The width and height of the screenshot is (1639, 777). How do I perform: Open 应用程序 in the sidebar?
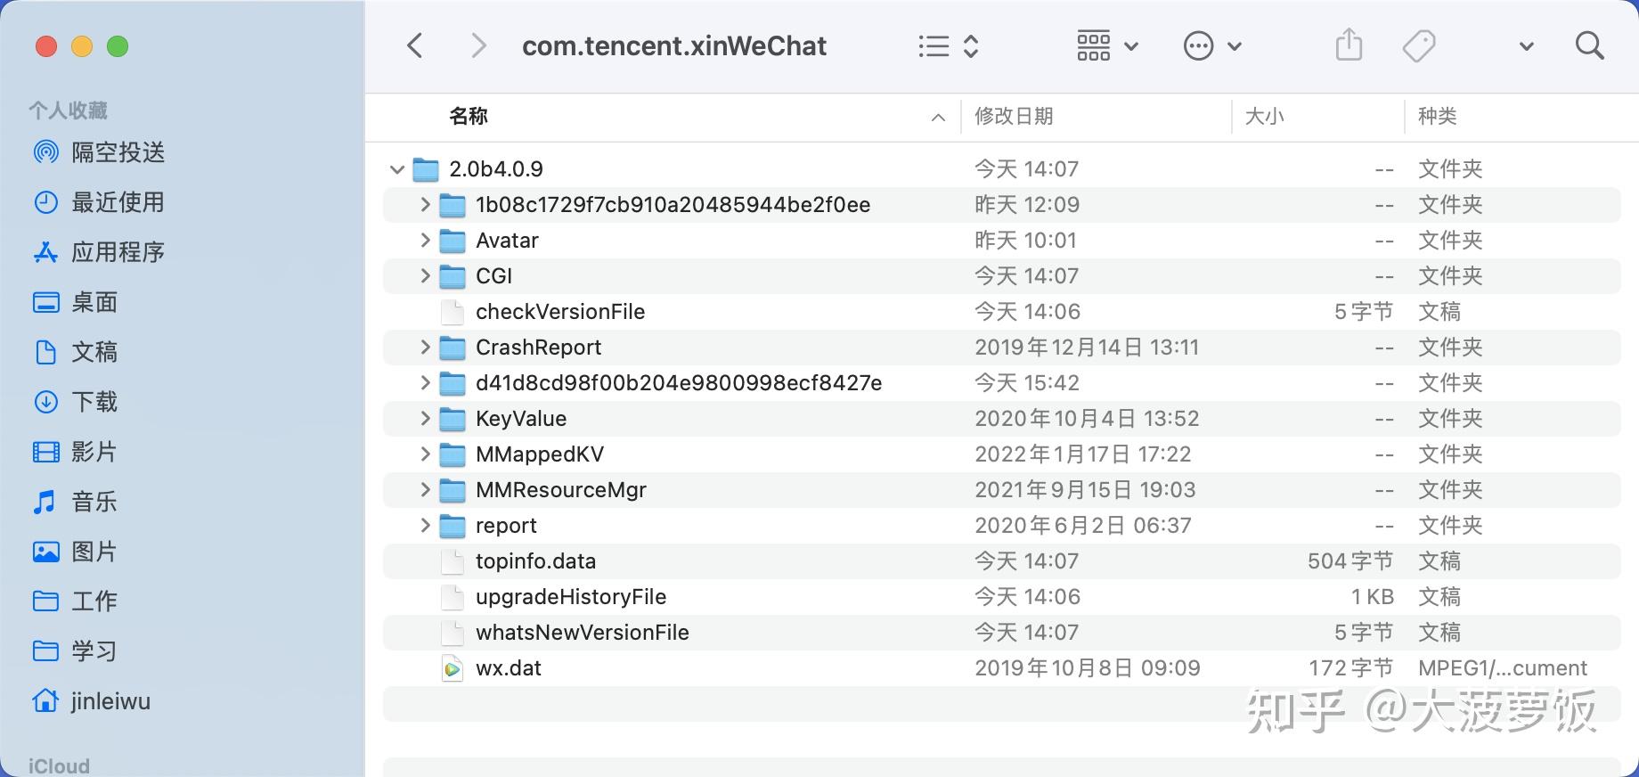point(118,252)
